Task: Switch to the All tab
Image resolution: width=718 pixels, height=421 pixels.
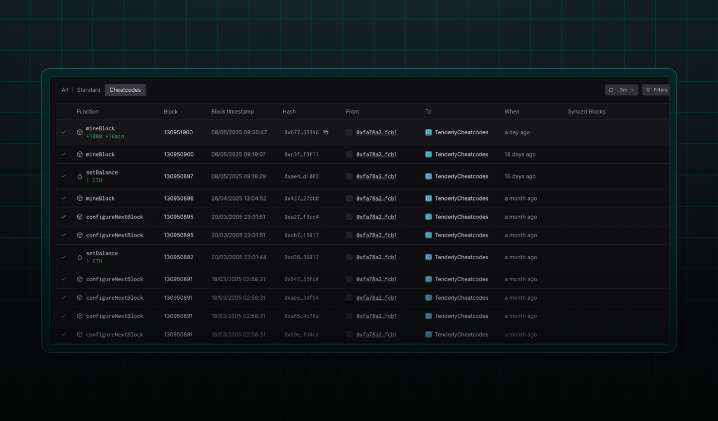Action: pos(65,90)
